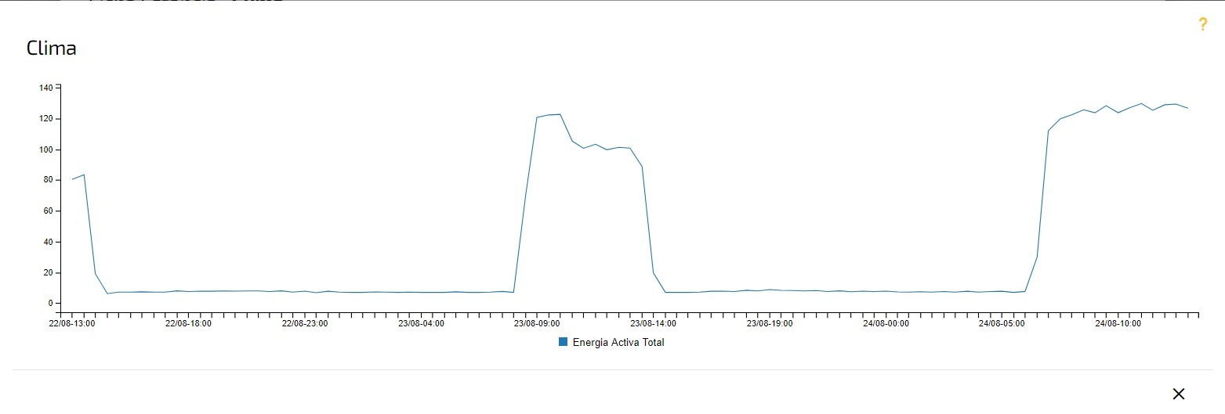Click the Clima chart title
The width and height of the screenshot is (1225, 414).
[52, 49]
